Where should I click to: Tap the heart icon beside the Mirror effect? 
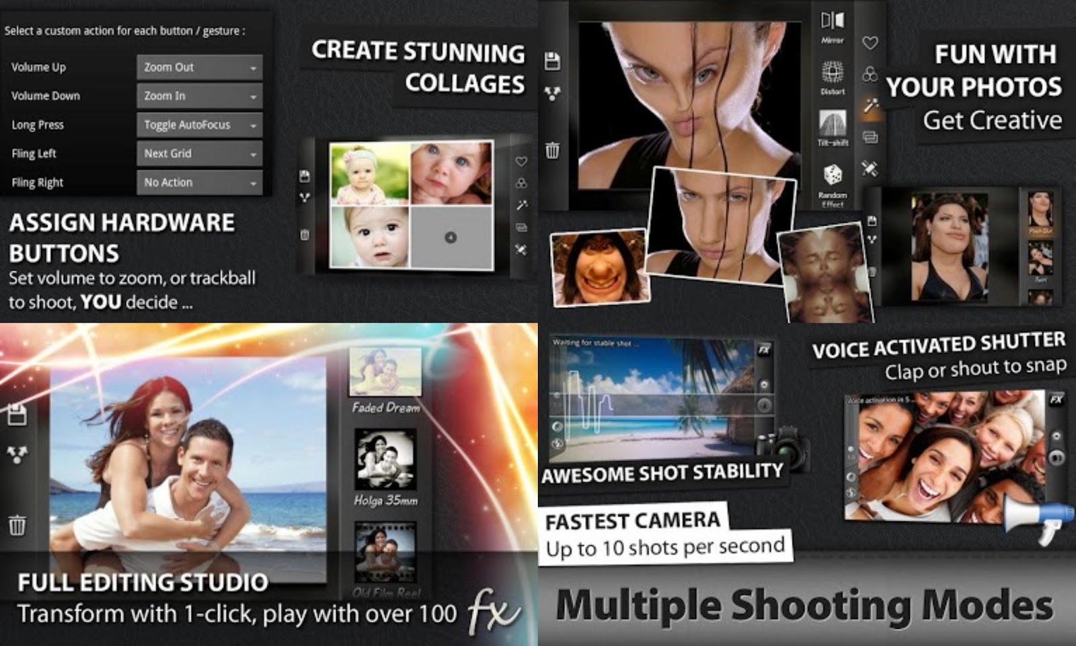870,43
